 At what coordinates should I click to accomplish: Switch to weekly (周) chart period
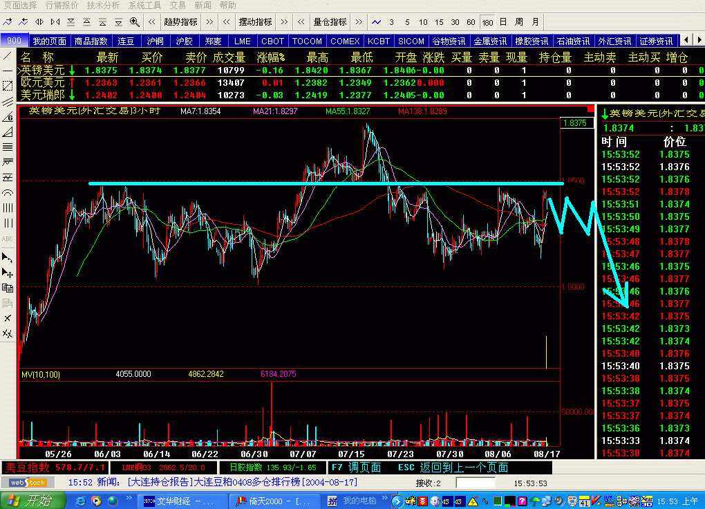519,21
